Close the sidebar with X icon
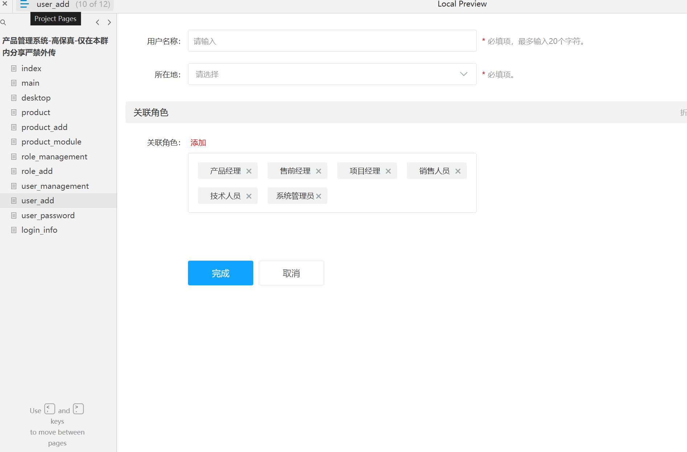The width and height of the screenshot is (687, 452). click(5, 3)
